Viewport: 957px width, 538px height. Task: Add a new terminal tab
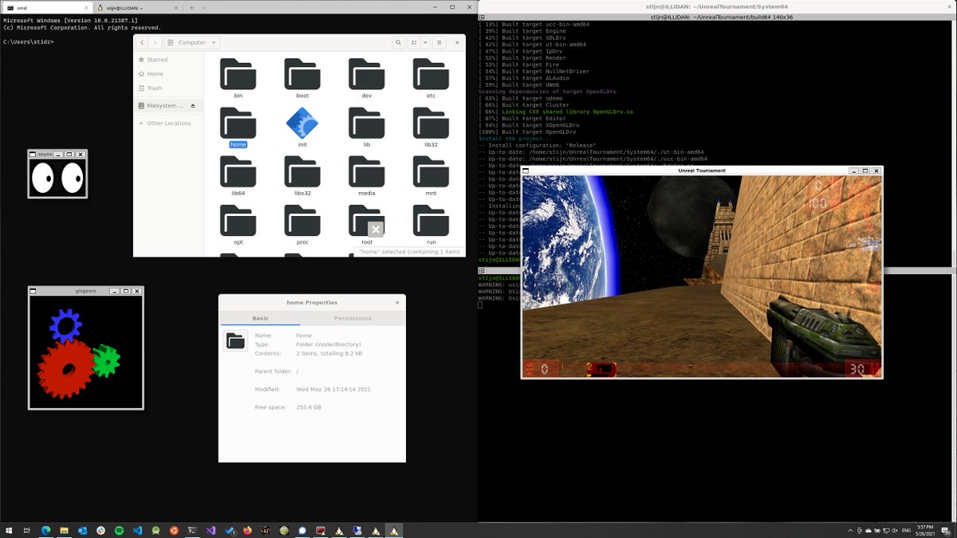click(x=191, y=7)
